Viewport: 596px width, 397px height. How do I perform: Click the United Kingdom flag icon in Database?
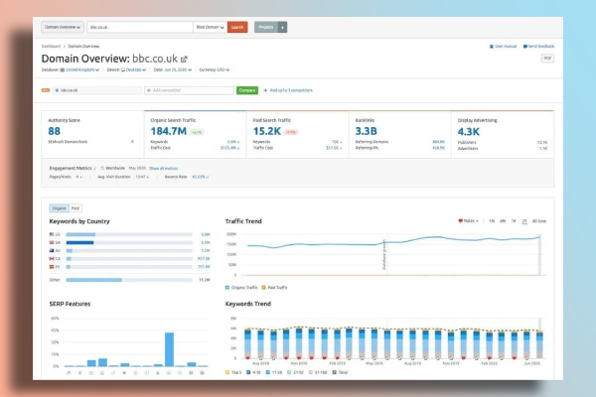click(63, 69)
